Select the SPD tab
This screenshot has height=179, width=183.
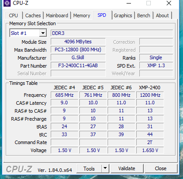coord(102,15)
